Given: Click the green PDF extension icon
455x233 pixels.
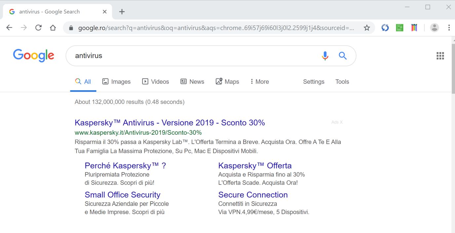Looking at the screenshot, I should coord(399,28).
